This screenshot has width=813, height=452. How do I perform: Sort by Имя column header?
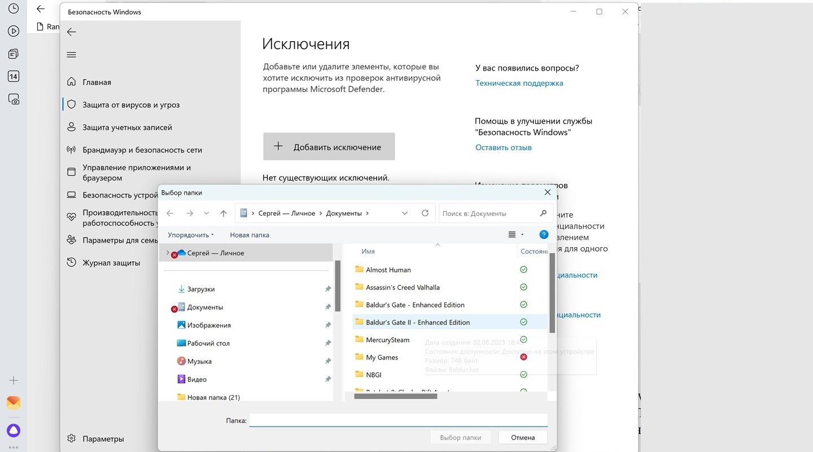pyautogui.click(x=368, y=251)
